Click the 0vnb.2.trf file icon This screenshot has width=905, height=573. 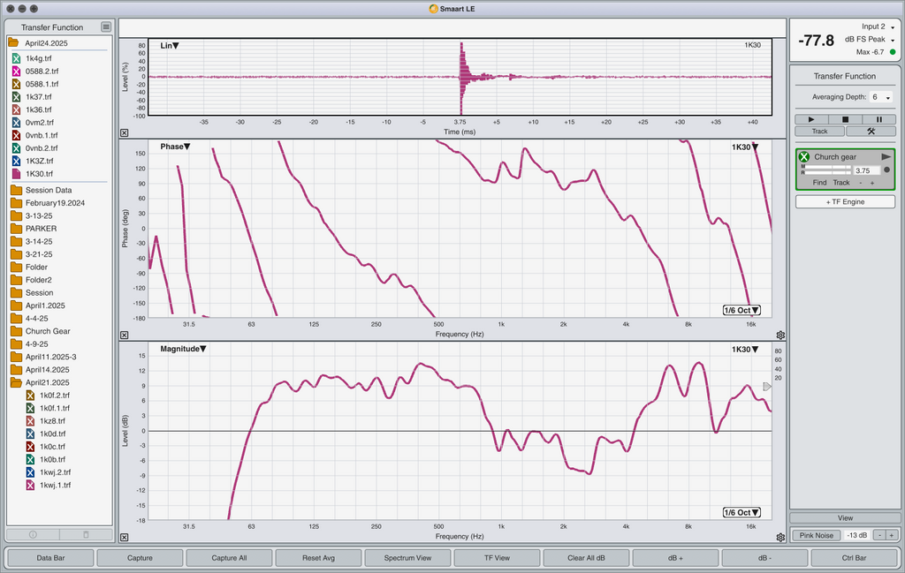click(16, 148)
